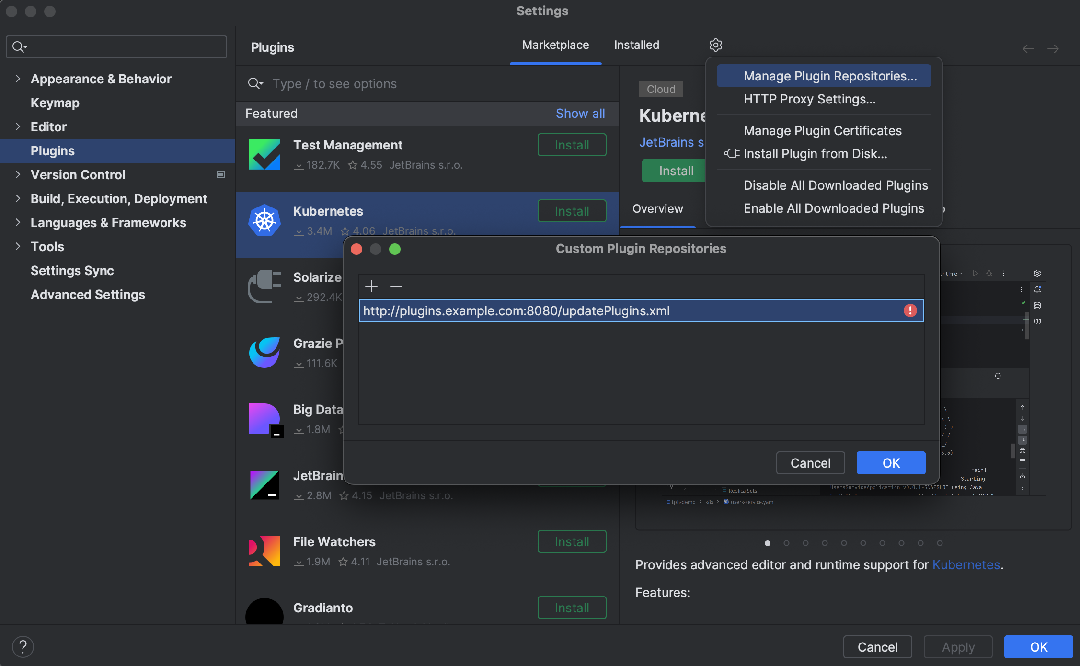1080x666 pixels.
Task: Click the Solarized Themes plugin icon
Action: (x=264, y=287)
